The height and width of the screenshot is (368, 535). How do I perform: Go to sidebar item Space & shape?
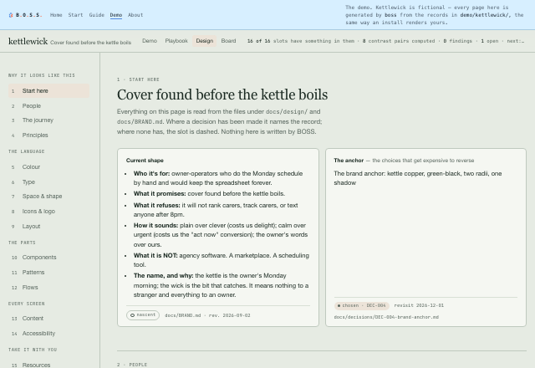48,197
